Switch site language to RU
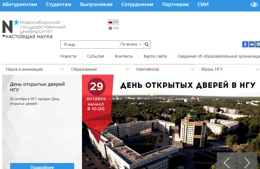Image resolution: width=260 pixels, height=169 pixels. pyautogui.click(x=113, y=22)
